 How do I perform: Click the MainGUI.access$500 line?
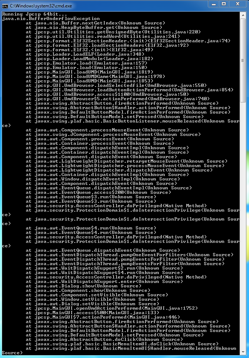pyautogui.click(x=92, y=313)
